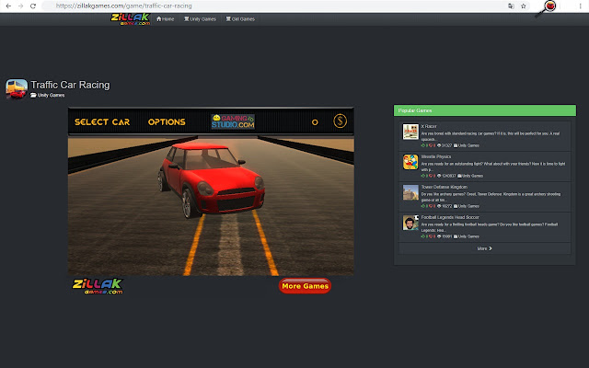Click Football Legends description text

490,227
